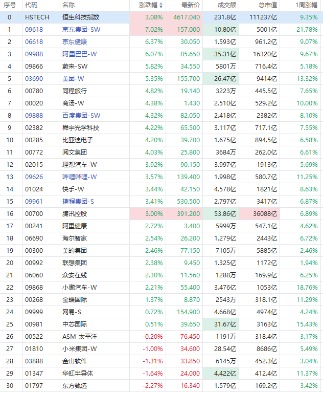Select 舜宇光学科技 name cell

(x=81, y=128)
